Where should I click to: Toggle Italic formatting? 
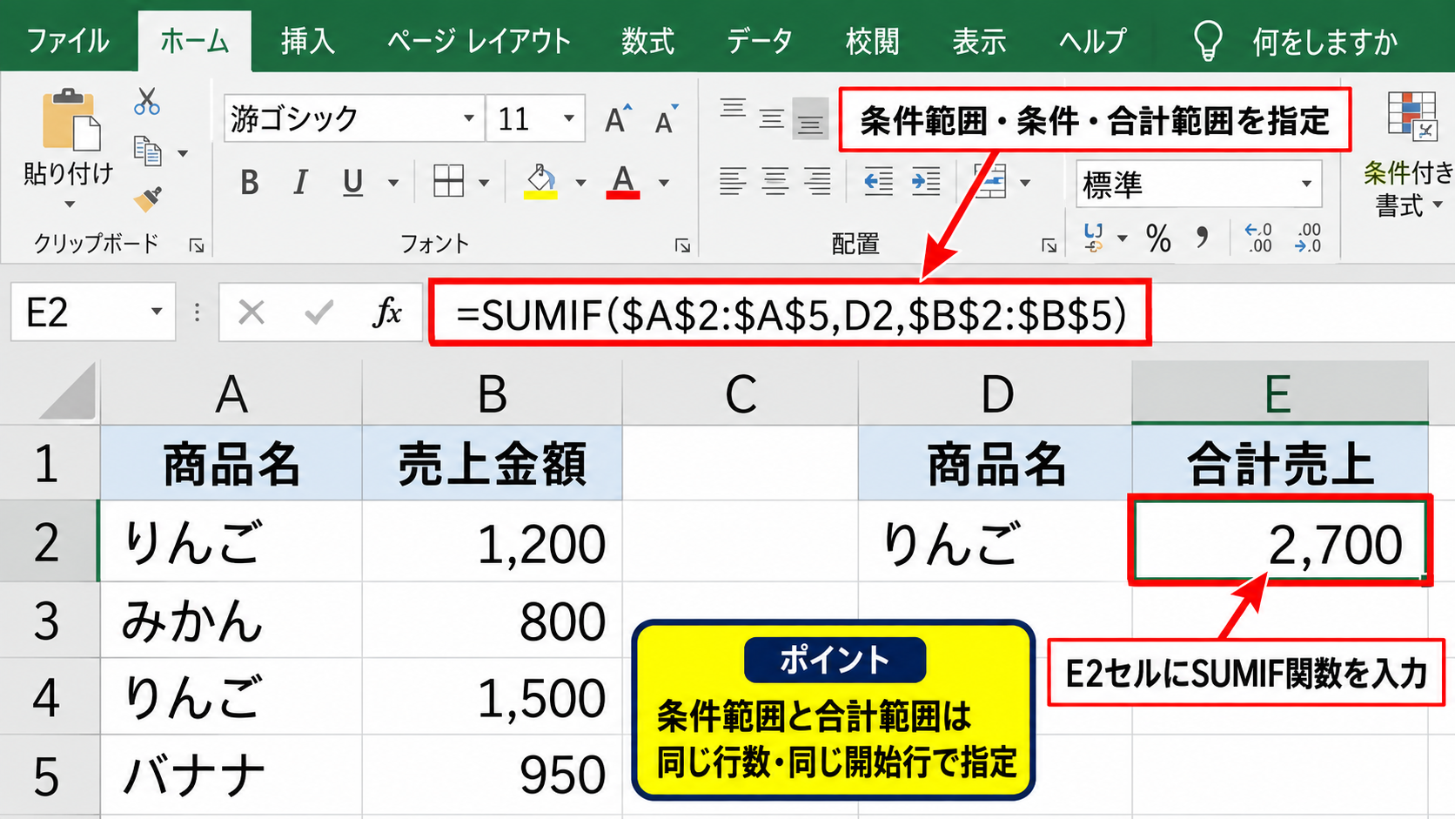tap(300, 182)
